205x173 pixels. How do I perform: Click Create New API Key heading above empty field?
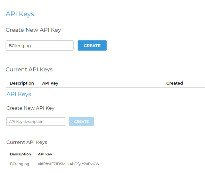30,108
